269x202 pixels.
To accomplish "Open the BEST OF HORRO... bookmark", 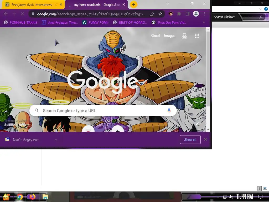I will 130,23.
